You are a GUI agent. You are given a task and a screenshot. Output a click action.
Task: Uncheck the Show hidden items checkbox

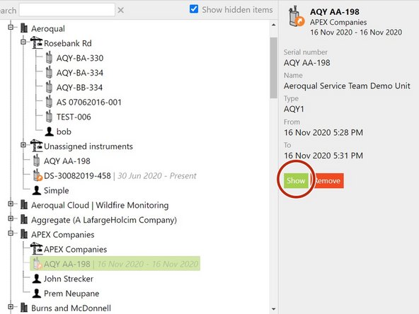(x=194, y=8)
